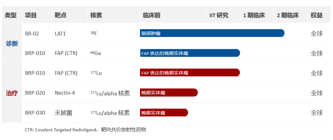Viewport: 333px width, 140px height.
Task: Select the 诊断 category cell
Action: click(12, 44)
